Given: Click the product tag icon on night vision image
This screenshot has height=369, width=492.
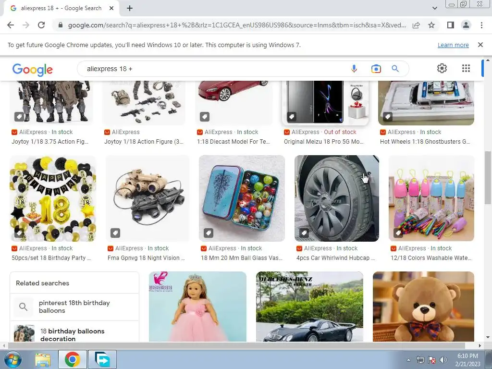Looking at the screenshot, I should click(115, 233).
